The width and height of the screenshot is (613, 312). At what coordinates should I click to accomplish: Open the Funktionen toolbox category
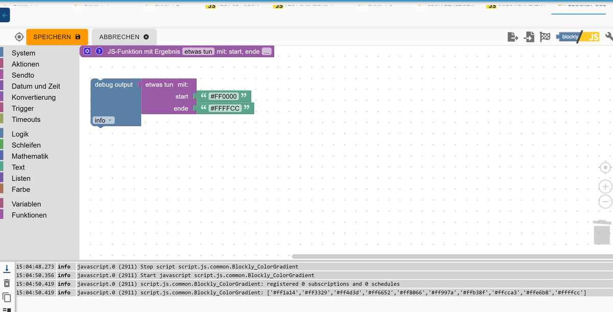click(39, 215)
